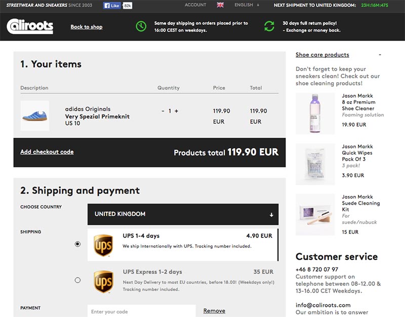Open the Account menu item
405x317 pixels.
(195, 5)
